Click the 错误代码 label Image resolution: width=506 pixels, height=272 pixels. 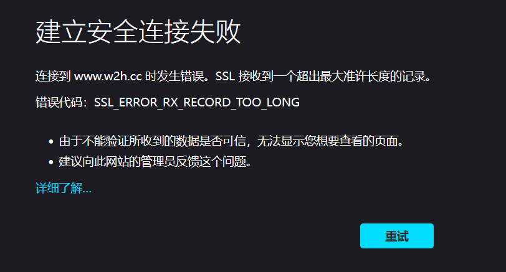click(59, 103)
